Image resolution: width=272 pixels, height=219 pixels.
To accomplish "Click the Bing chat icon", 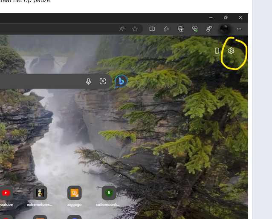I will 121,81.
